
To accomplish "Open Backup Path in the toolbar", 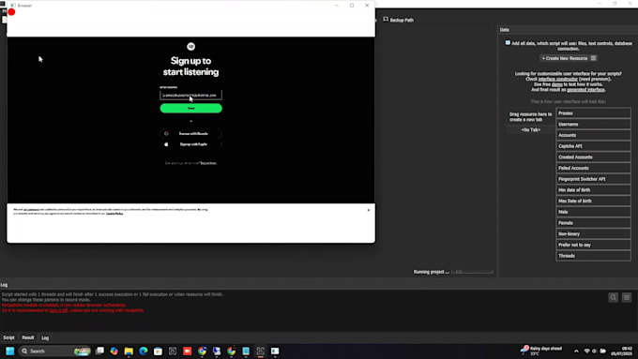I will point(399,20).
